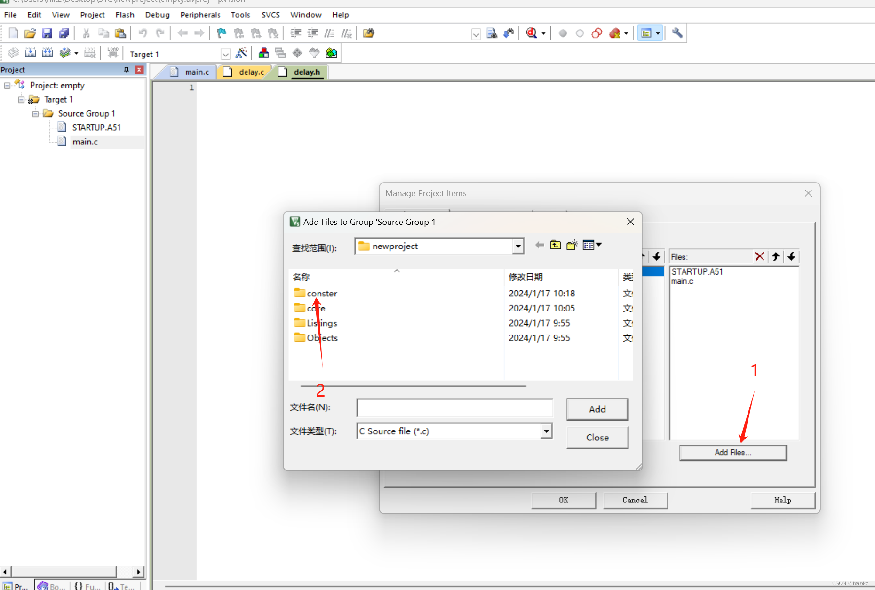This screenshot has width=875, height=590.
Task: Click the Rebuild All Target Files icon
Action: (48, 52)
